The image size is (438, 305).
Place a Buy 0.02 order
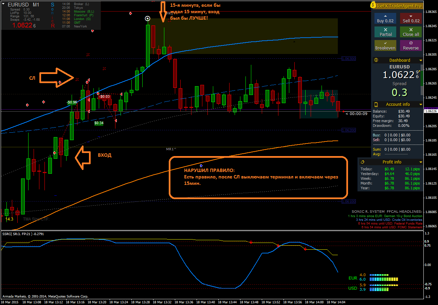click(x=385, y=18)
